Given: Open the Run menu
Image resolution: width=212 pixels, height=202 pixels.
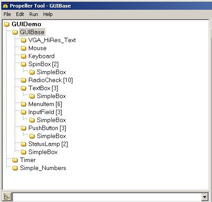Looking at the screenshot, I should point(34,14).
